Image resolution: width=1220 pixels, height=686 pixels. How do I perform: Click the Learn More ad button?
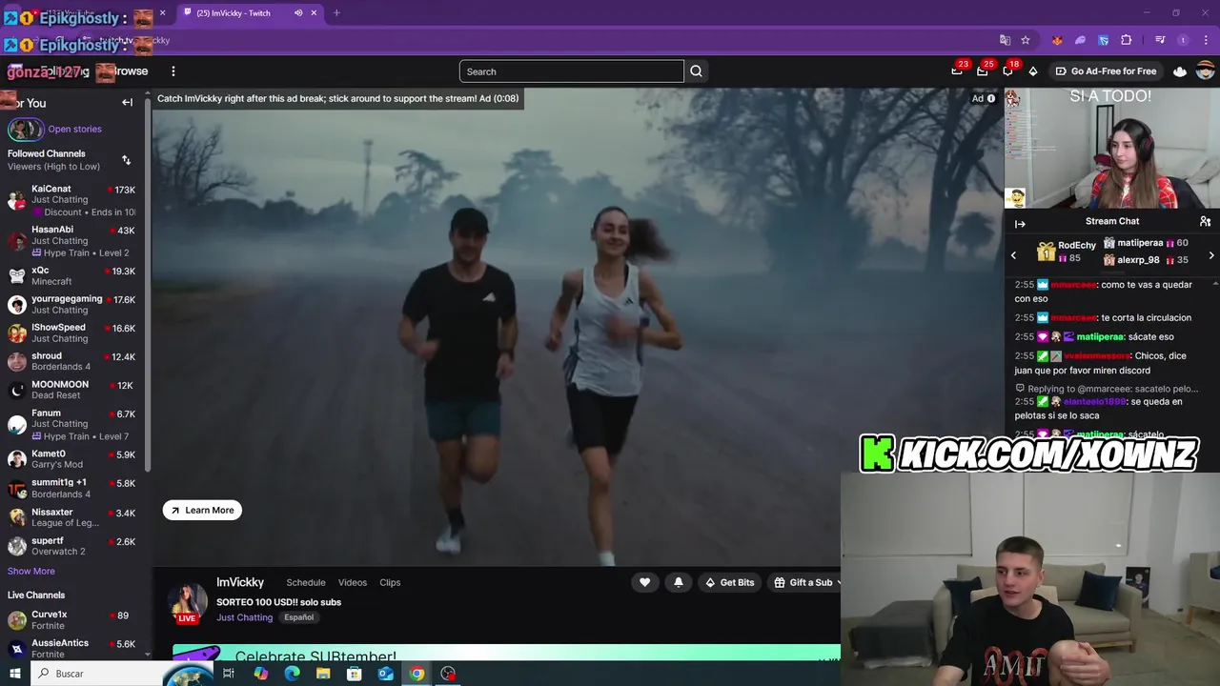(202, 510)
